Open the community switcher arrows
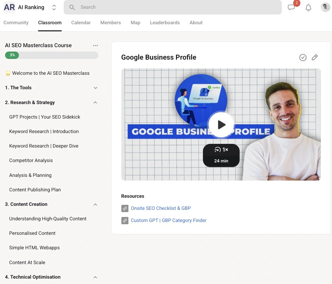The width and height of the screenshot is (332, 284). pos(54,7)
